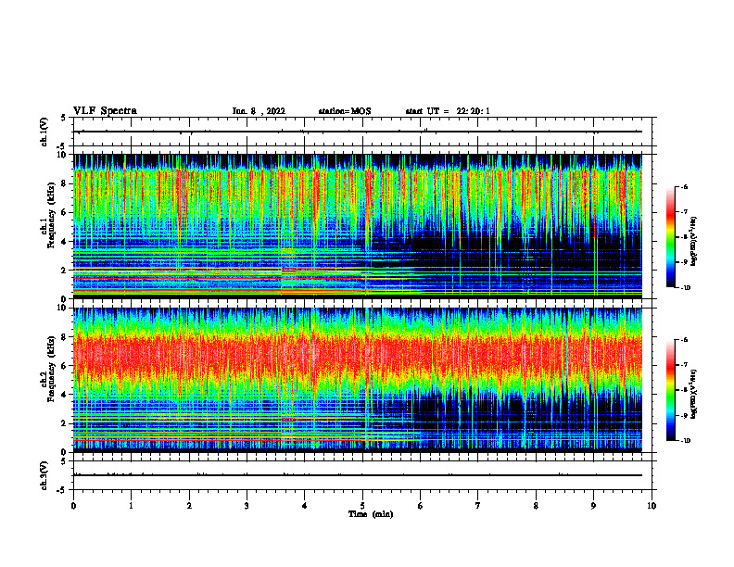Click the time axis tick label '5'

tap(362, 506)
